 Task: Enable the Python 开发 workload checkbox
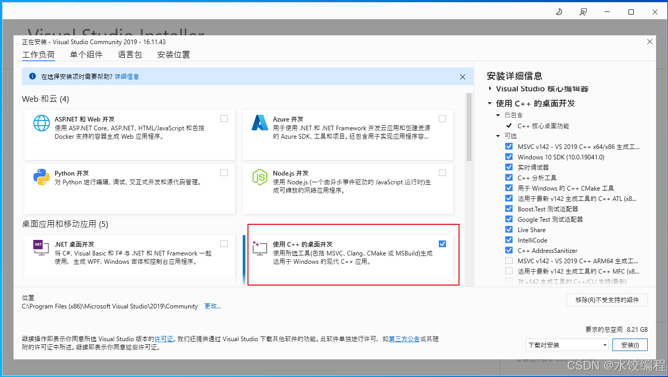tap(224, 172)
